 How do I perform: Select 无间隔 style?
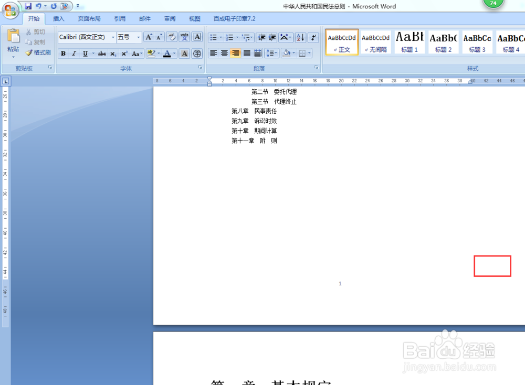click(x=376, y=42)
